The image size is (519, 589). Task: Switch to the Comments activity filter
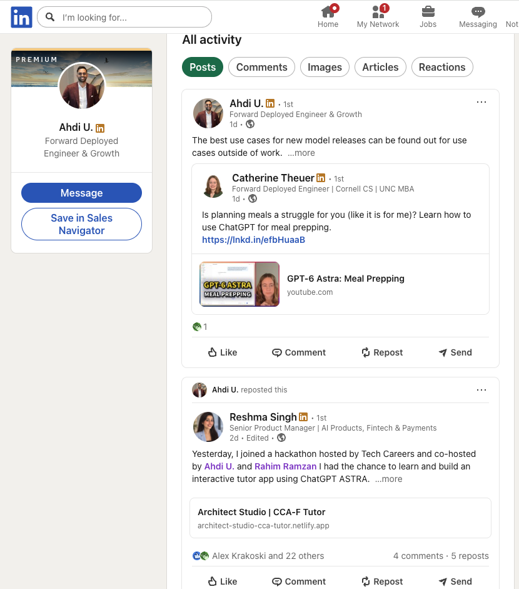coord(261,67)
